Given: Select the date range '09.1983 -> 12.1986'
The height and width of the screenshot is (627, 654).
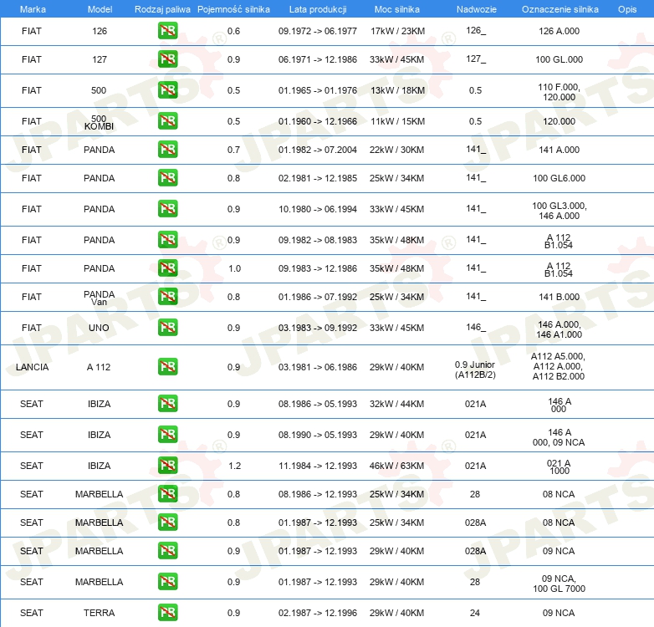Looking at the screenshot, I should [x=318, y=268].
